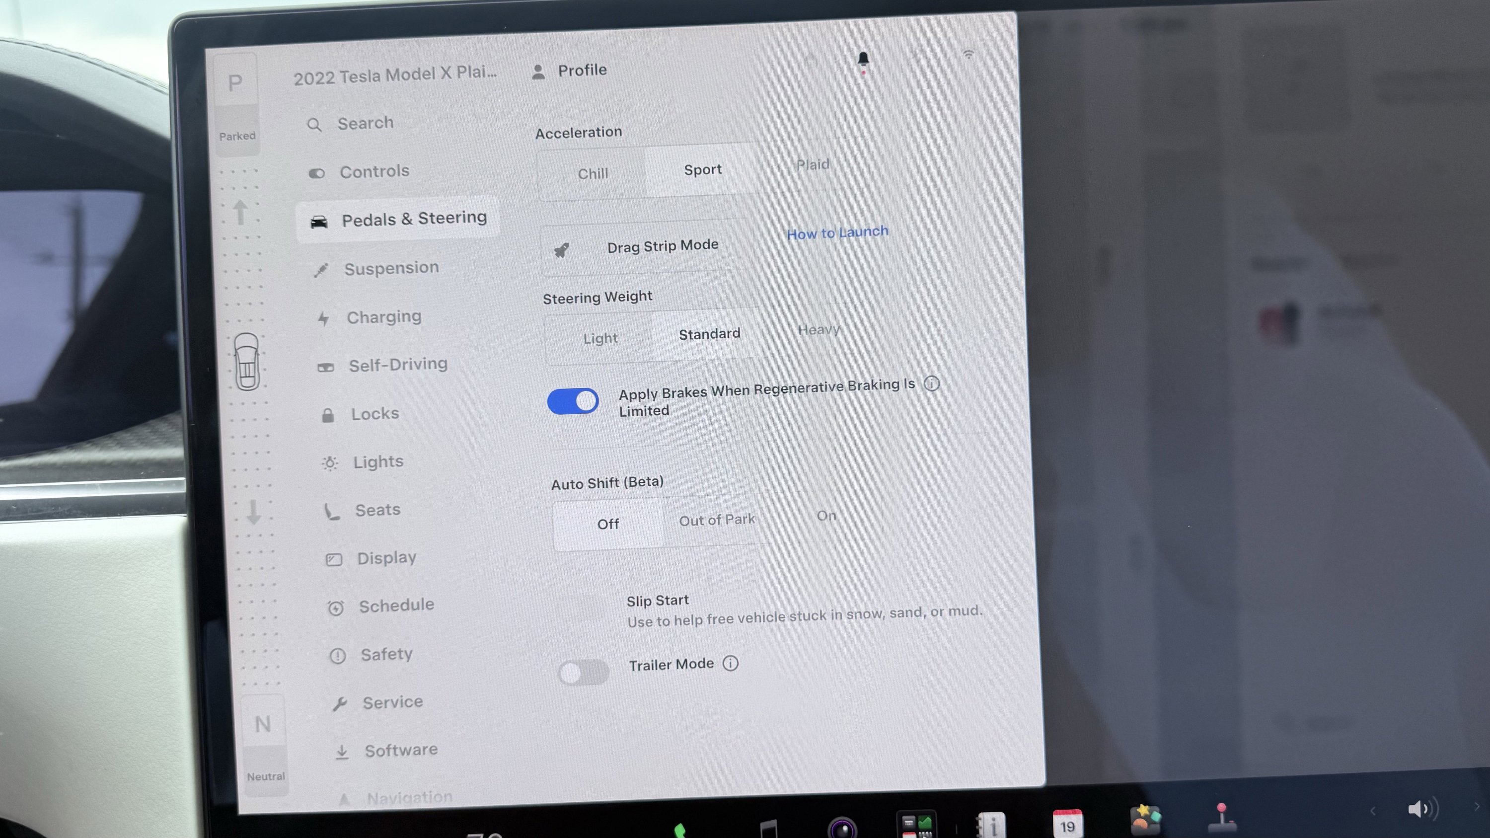Screen dimensions: 1490x838
Task: Toggle Trailer Mode switch
Action: [583, 673]
